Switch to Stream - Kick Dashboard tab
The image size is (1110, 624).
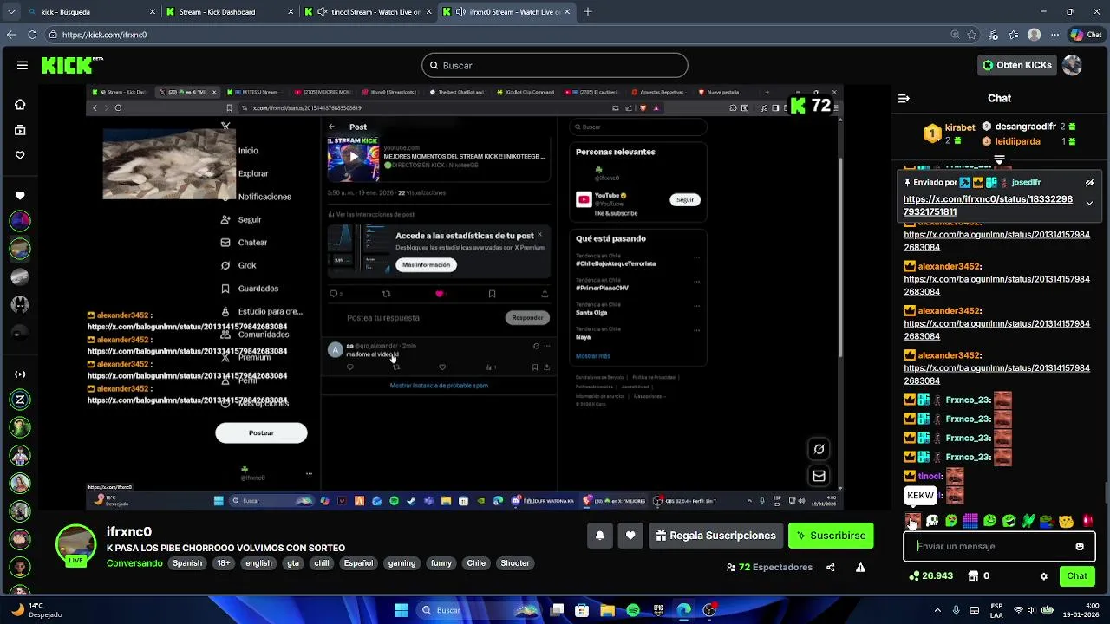point(230,12)
